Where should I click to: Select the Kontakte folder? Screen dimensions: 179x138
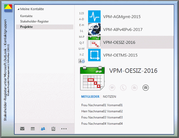coord(26,16)
